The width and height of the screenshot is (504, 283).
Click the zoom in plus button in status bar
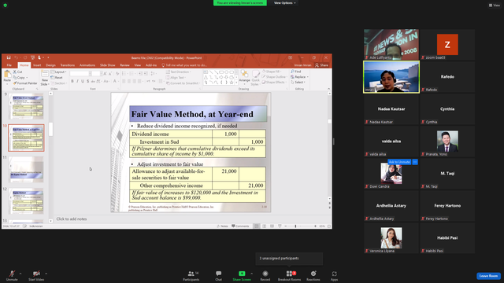(315, 226)
